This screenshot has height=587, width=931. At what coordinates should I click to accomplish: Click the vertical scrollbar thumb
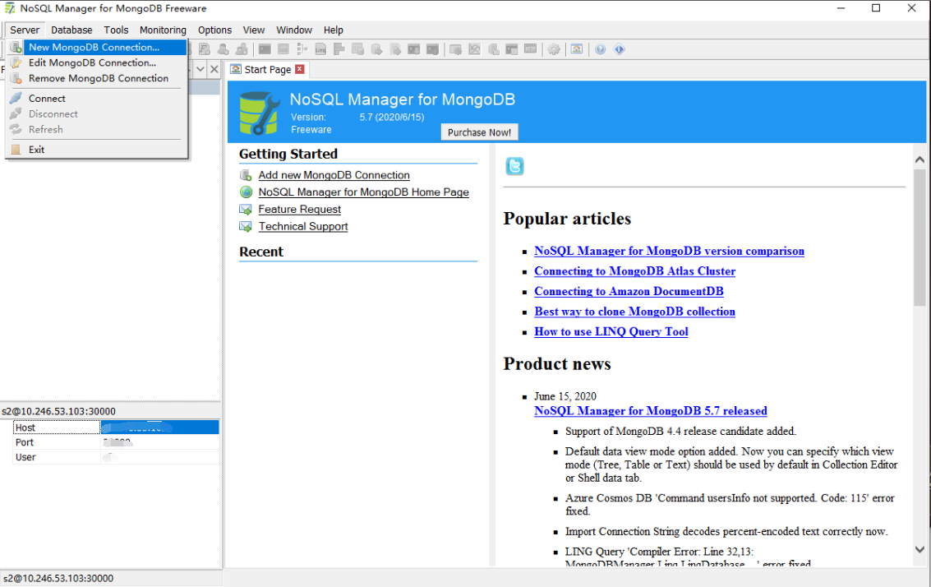[x=919, y=237]
